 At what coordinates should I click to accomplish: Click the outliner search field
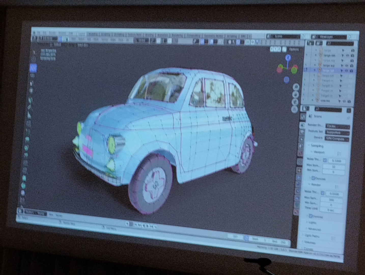pos(340,43)
